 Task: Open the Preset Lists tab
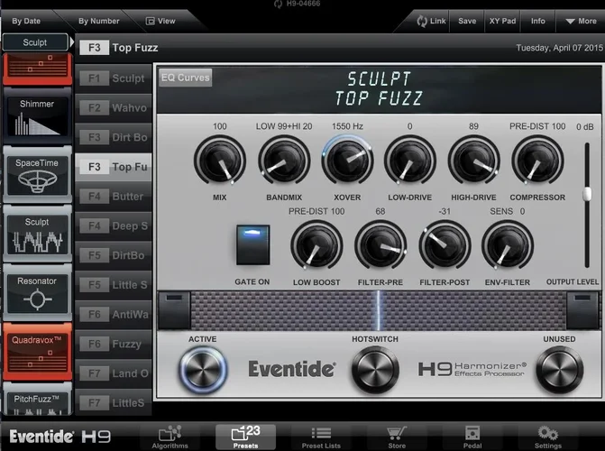click(321, 437)
